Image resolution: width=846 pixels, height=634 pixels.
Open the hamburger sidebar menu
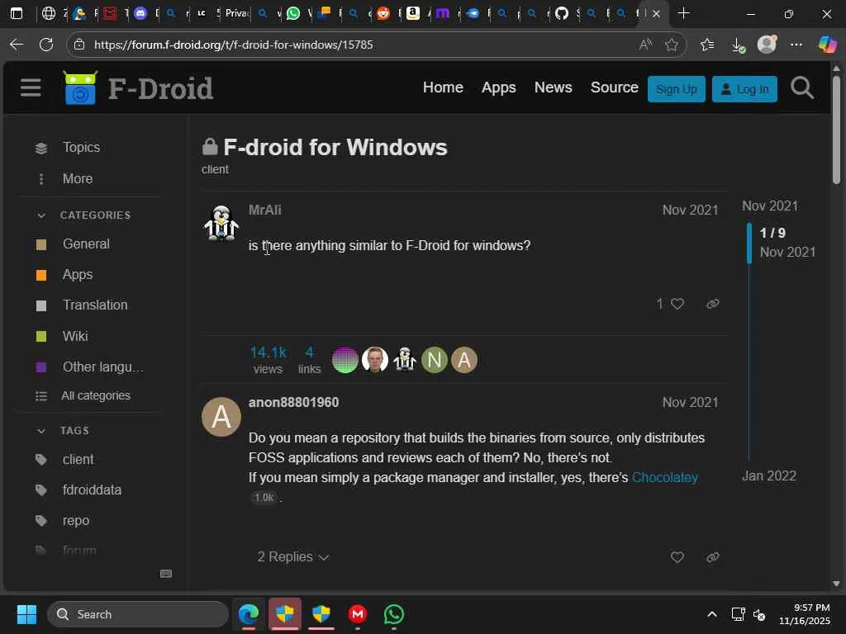point(31,88)
